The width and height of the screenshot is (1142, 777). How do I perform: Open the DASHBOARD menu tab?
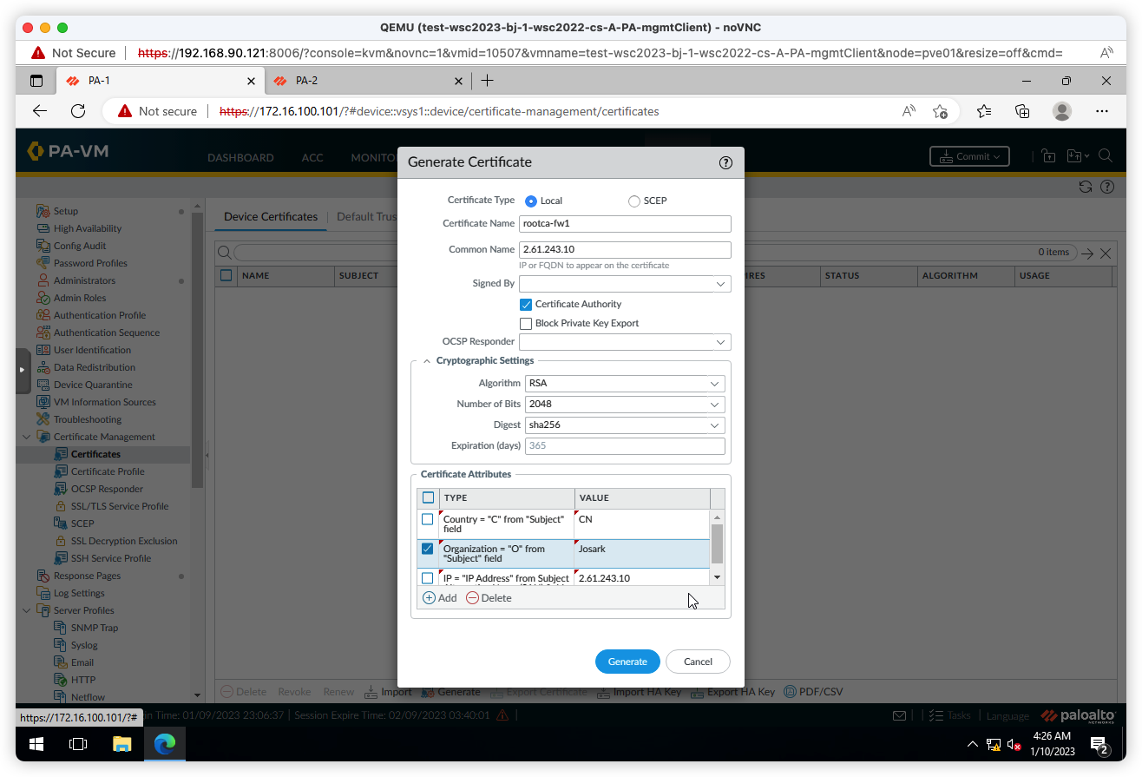(240, 158)
